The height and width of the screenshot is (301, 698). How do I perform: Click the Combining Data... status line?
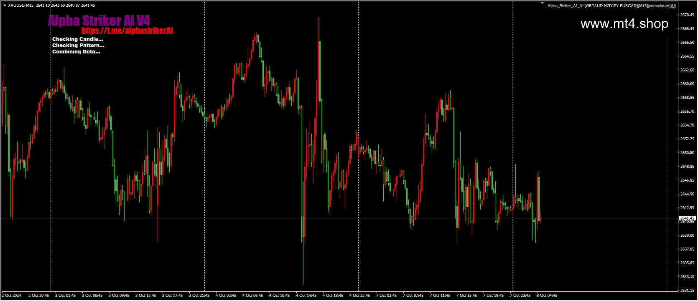pyautogui.click(x=76, y=52)
